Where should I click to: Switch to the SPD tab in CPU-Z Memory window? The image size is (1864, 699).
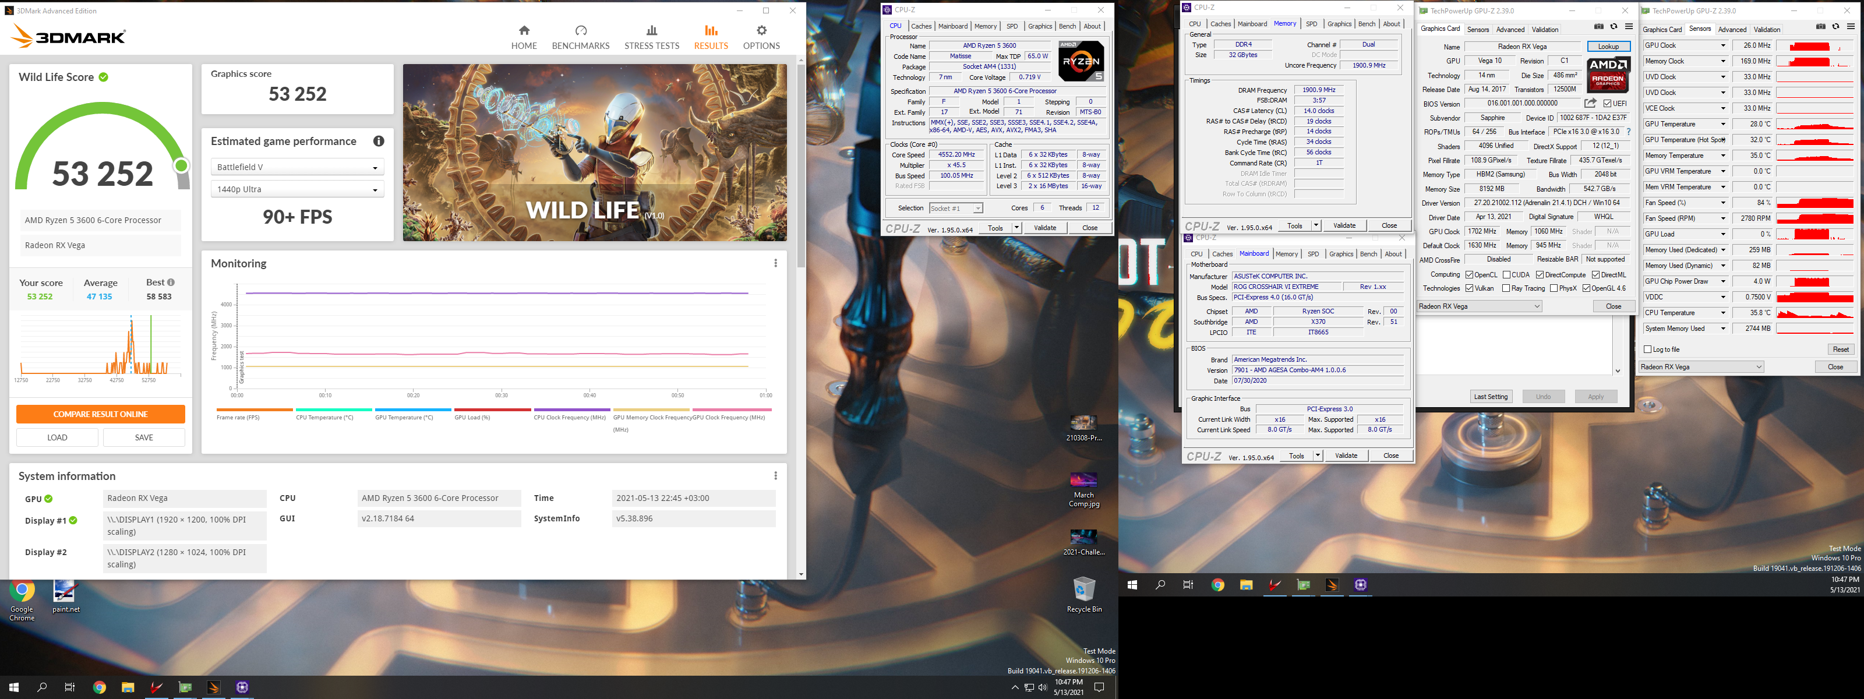click(x=1311, y=24)
